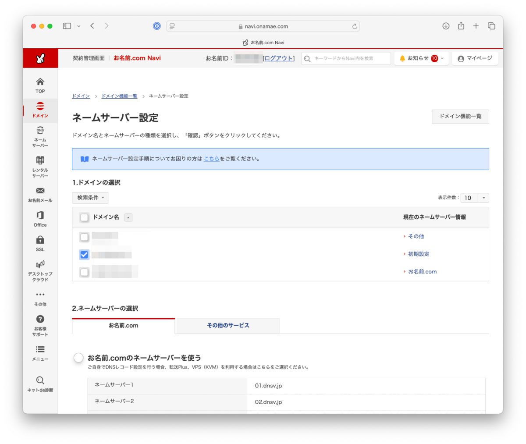Go forward with Safari forward arrow
This screenshot has width=526, height=444.
107,26
